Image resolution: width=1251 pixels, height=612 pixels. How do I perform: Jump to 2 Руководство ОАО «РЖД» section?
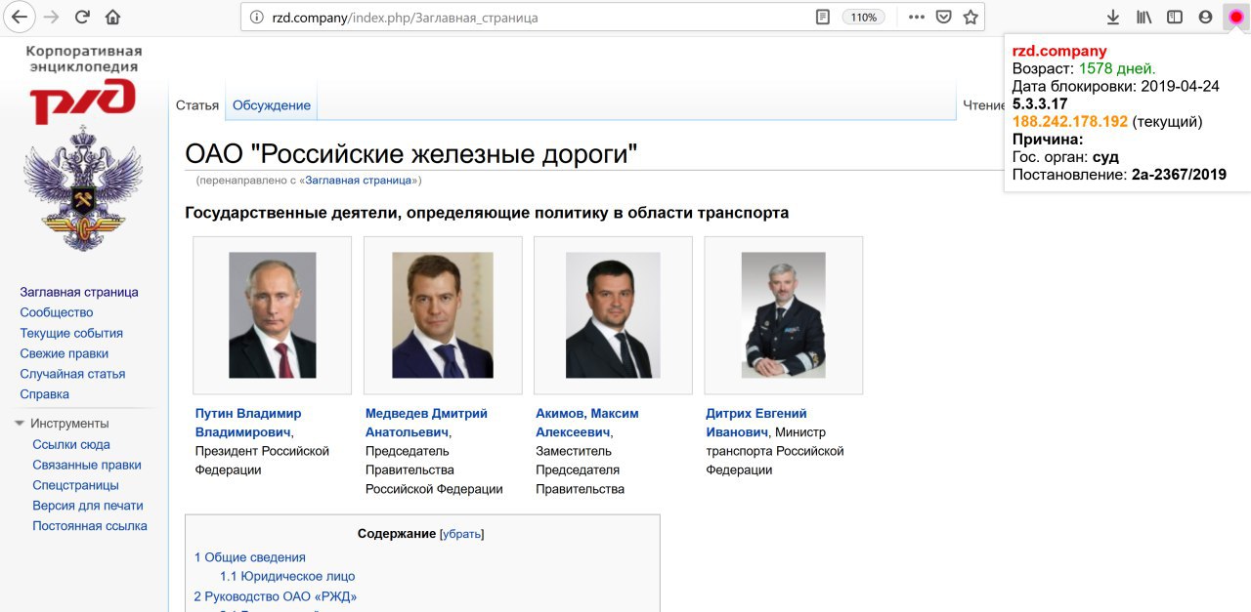coord(276,596)
